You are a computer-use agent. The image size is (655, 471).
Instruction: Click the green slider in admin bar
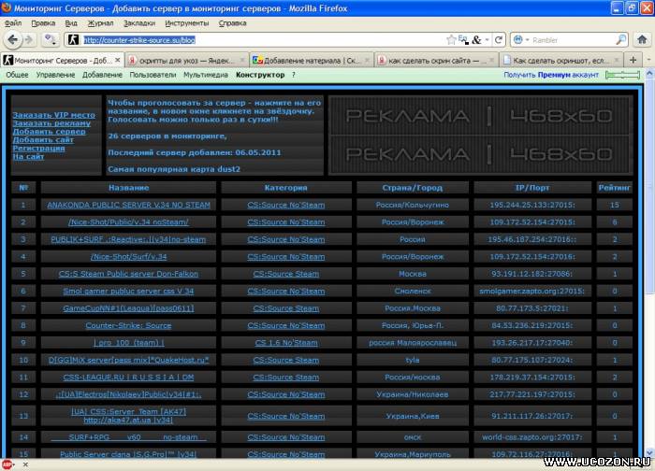coord(622,75)
